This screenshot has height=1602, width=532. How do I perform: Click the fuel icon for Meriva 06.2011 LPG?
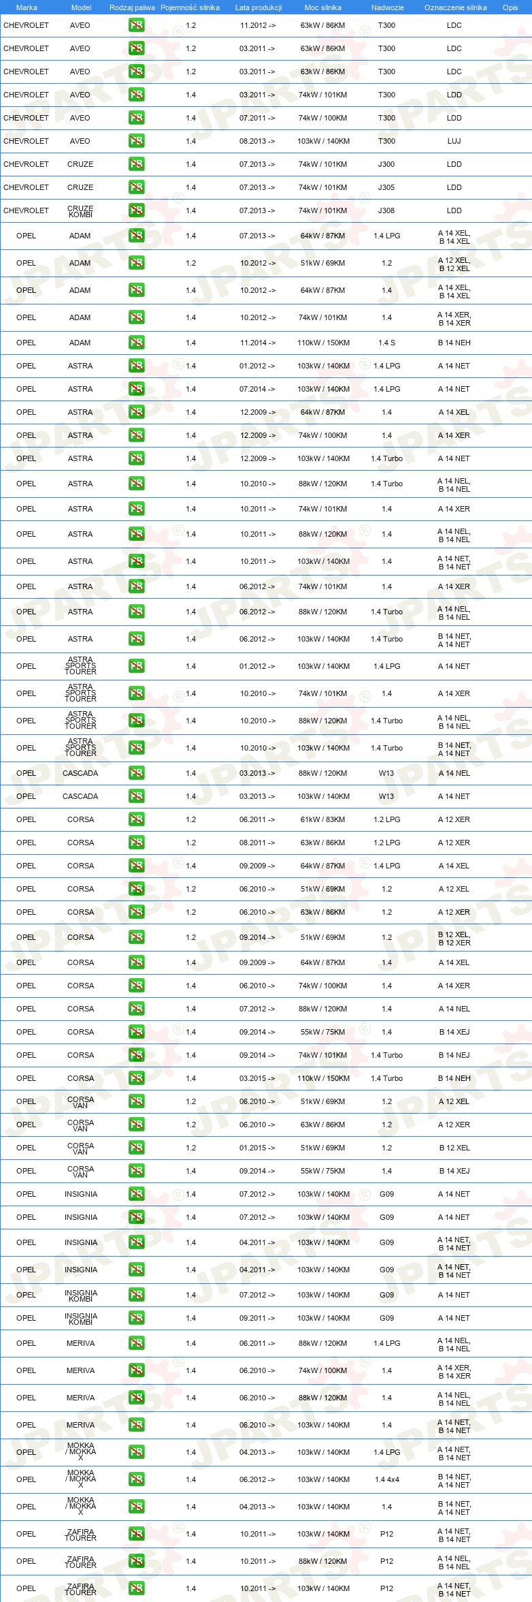(136, 1343)
